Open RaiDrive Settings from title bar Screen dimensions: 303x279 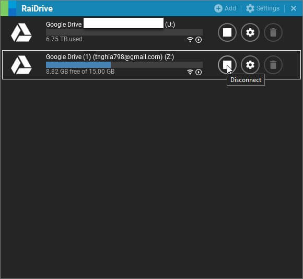click(x=263, y=8)
